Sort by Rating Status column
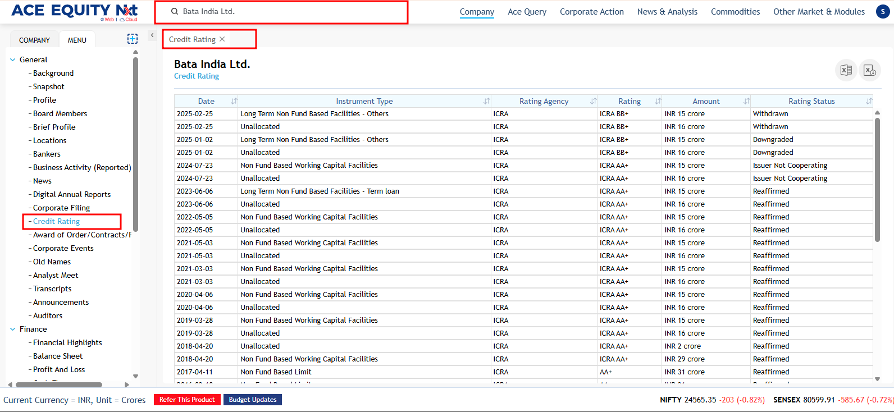This screenshot has height=412, width=894. [x=869, y=102]
